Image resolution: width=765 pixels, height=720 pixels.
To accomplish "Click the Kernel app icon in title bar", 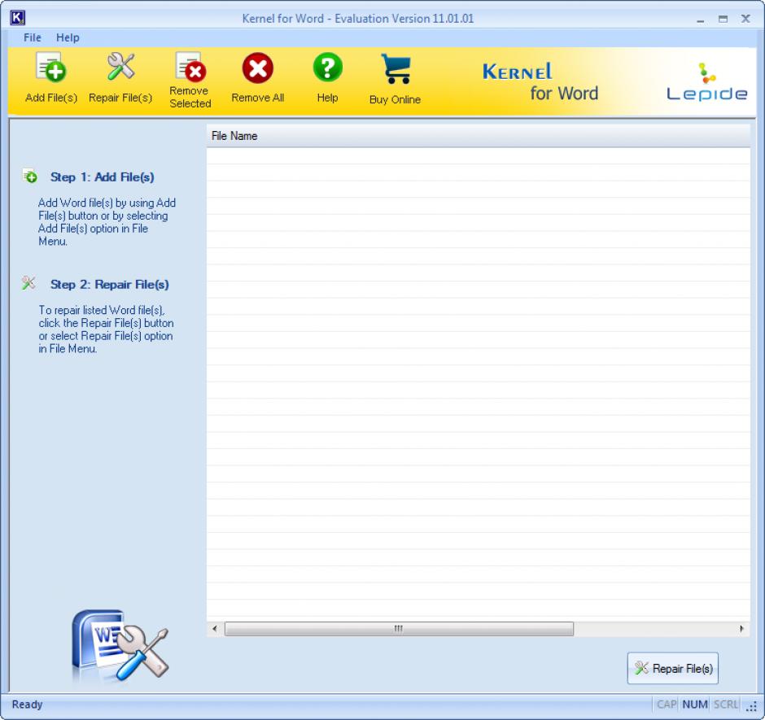I will [x=17, y=18].
